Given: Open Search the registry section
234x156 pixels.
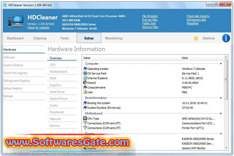Looking at the screenshot, I should point(24,73).
